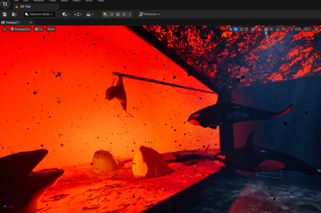
Task: Open camera speed setting 1
Action: (x=308, y=29)
